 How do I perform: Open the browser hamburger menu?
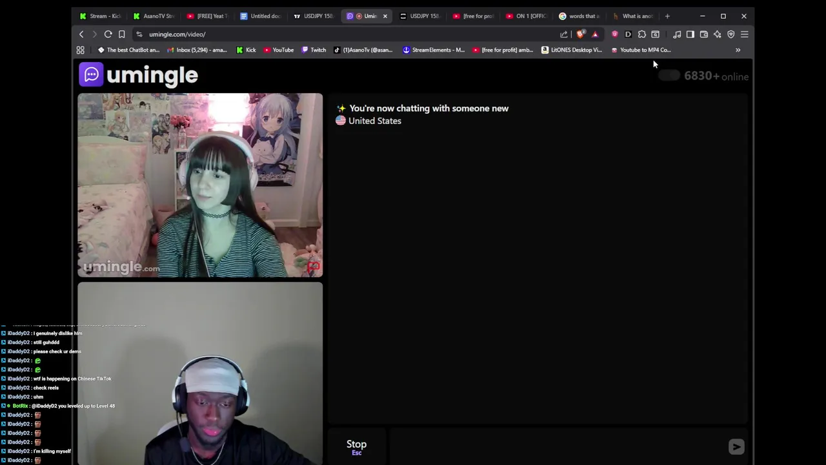[745, 34]
